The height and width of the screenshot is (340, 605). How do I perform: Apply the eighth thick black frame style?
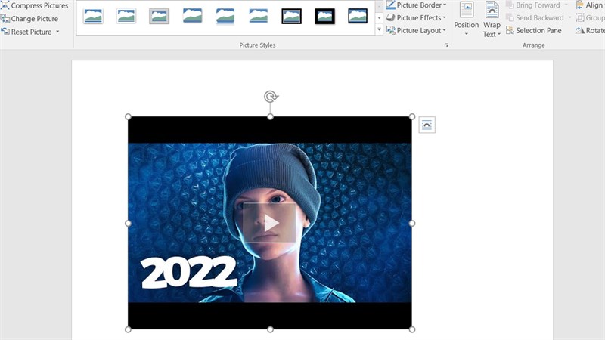[x=324, y=16]
